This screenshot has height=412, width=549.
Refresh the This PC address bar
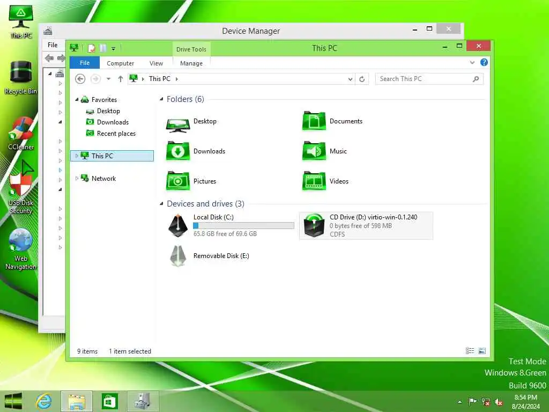pos(362,79)
